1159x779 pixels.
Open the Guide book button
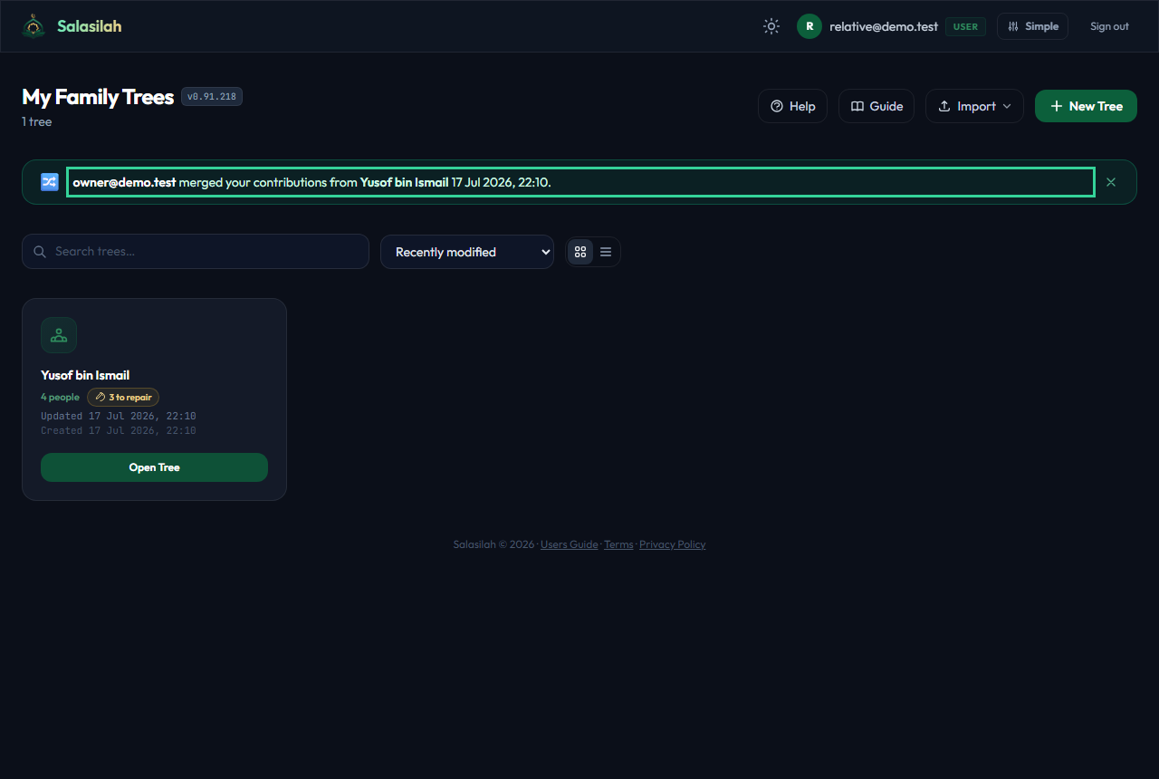pos(876,106)
